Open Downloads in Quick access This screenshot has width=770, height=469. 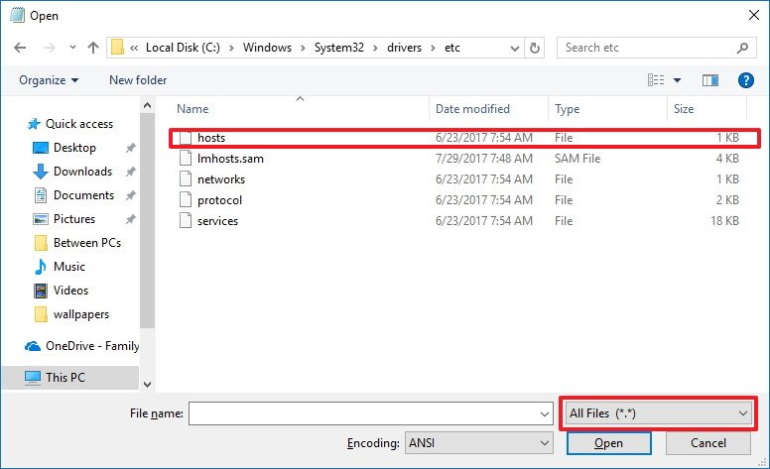82,172
